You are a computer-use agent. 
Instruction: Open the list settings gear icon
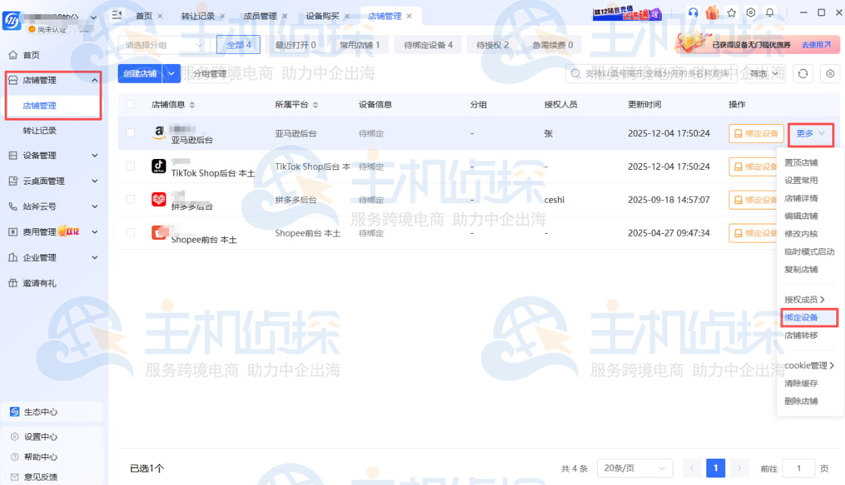[x=830, y=74]
